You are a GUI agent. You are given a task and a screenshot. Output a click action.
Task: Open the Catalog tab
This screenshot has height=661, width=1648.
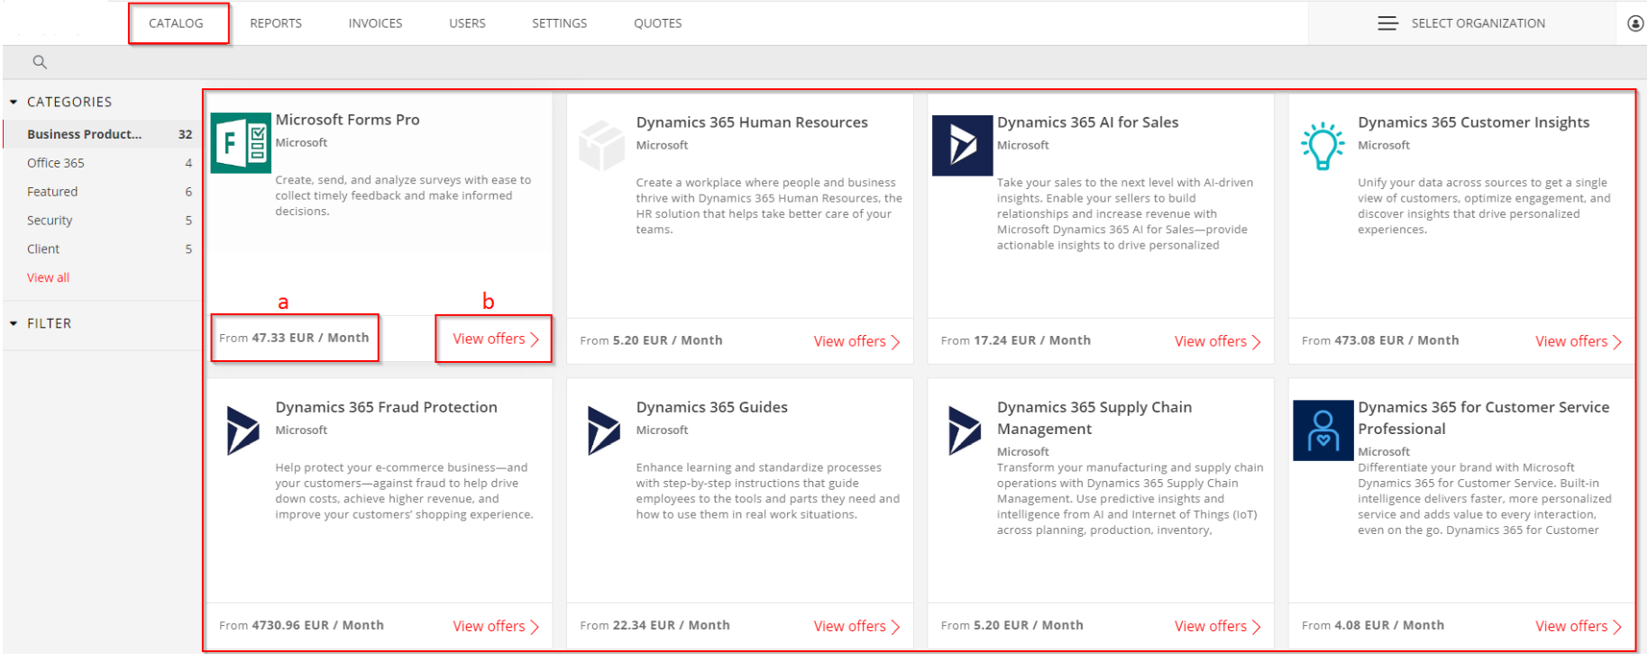click(176, 23)
